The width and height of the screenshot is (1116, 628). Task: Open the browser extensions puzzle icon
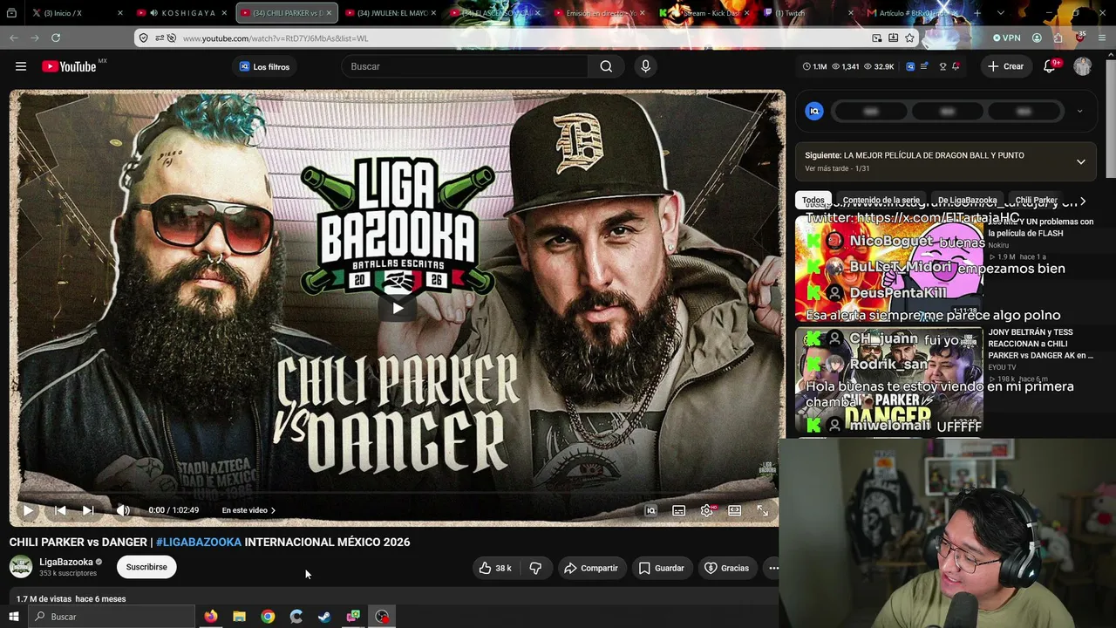(1058, 38)
